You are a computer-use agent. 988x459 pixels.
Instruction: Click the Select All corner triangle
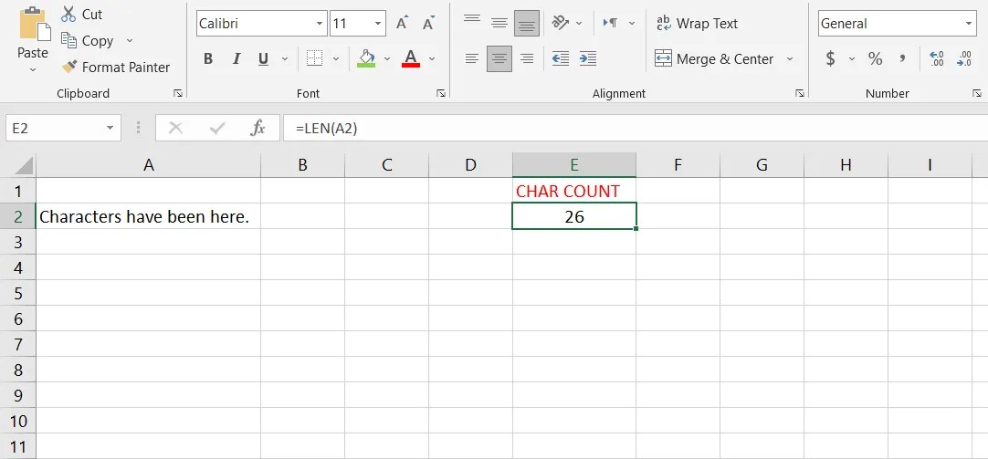[x=24, y=166]
